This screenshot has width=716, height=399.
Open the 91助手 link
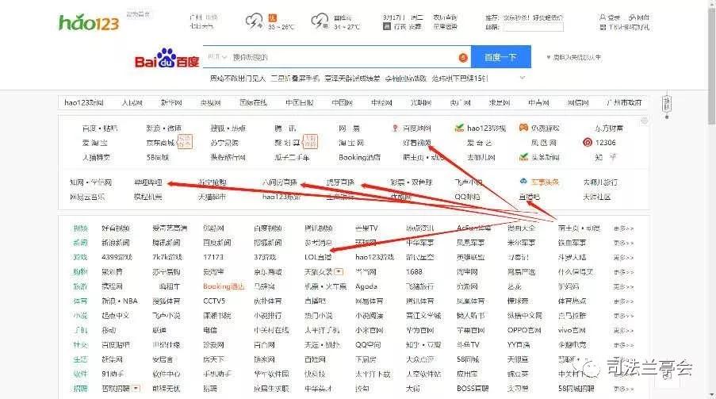(113, 374)
